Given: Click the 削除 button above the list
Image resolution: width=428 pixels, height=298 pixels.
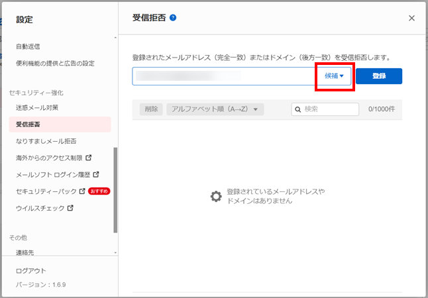Looking at the screenshot, I should coord(151,109).
